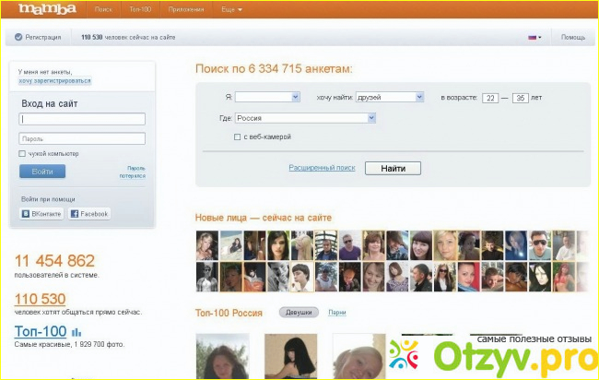The width and height of the screenshot is (599, 380).
Task: Check the чужой компьютер checkbox
Action: pos(23,154)
